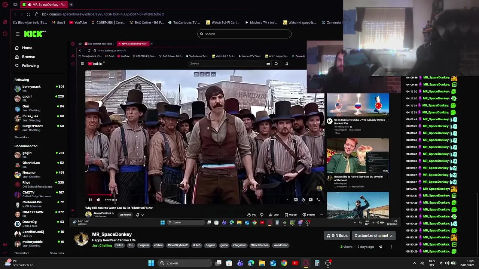Open the Following section
The image size is (479, 269).
[27, 66]
